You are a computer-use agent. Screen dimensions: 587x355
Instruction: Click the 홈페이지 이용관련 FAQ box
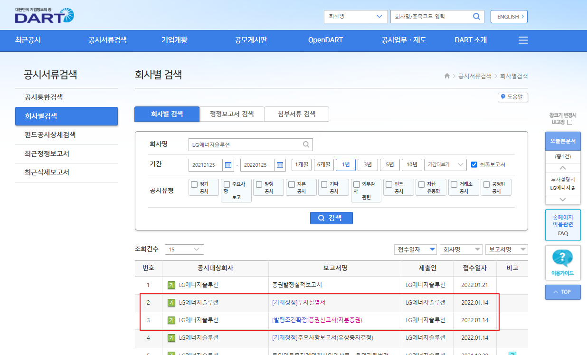pyautogui.click(x=563, y=225)
